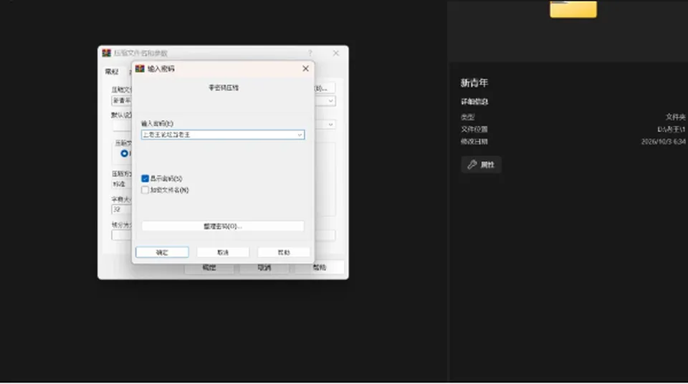
Task: Click the '带密码压缩' heading in dialog
Action: tap(224, 88)
